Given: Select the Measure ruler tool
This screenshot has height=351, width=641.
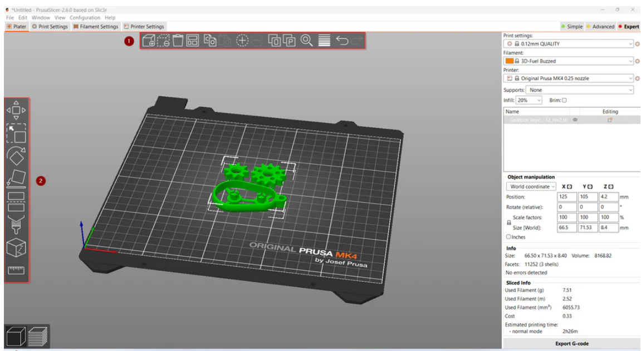Looking at the screenshot, I should point(16,270).
